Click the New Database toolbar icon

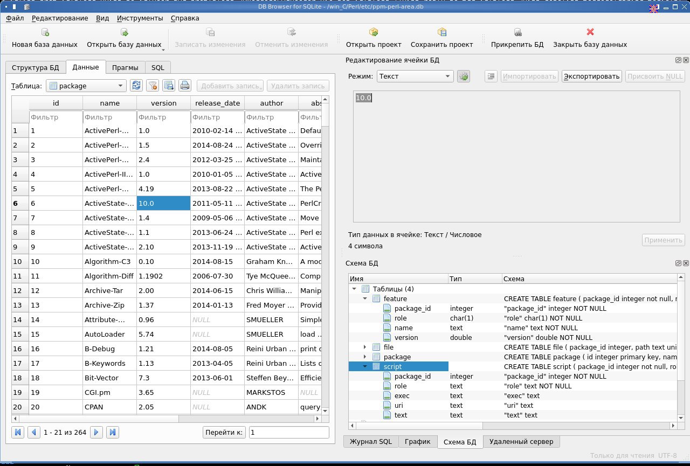tap(45, 32)
